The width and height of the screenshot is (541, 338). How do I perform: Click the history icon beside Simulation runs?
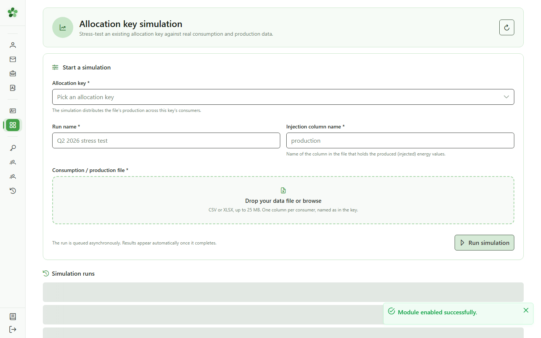coord(46,273)
